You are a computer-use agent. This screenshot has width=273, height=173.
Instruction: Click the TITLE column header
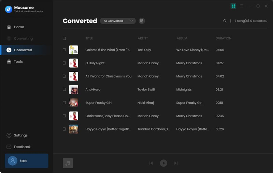coord(89,38)
